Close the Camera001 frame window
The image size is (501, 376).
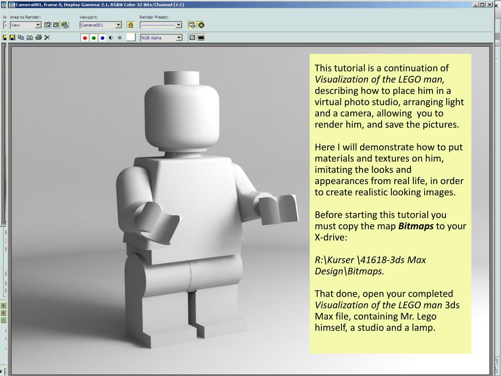pos(489,5)
